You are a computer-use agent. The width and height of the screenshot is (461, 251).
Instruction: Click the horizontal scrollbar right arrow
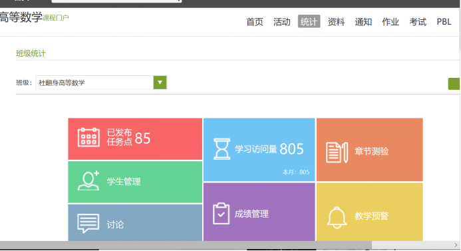(456, 245)
